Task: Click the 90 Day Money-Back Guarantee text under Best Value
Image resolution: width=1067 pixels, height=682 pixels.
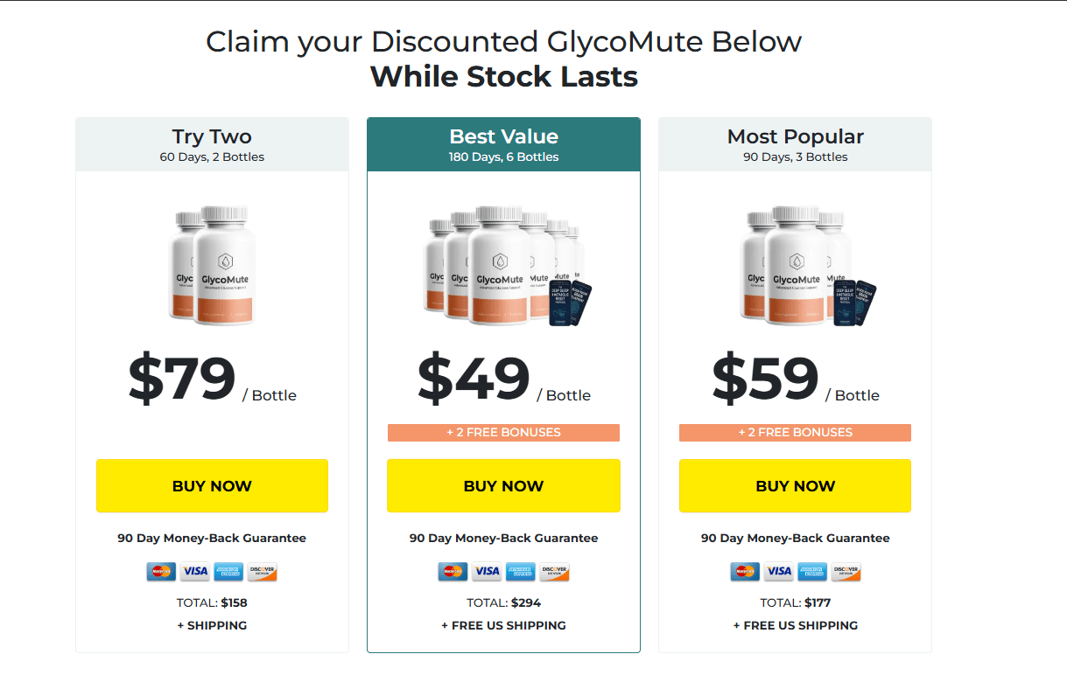Action: pos(503,538)
